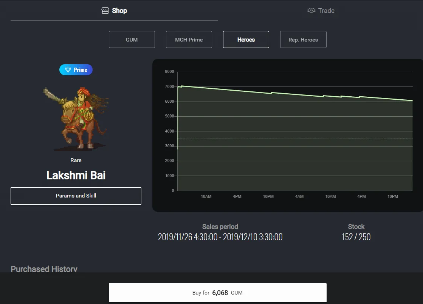This screenshot has height=304, width=423.
Task: Click the 8000 y-axis label
Action: (169, 72)
